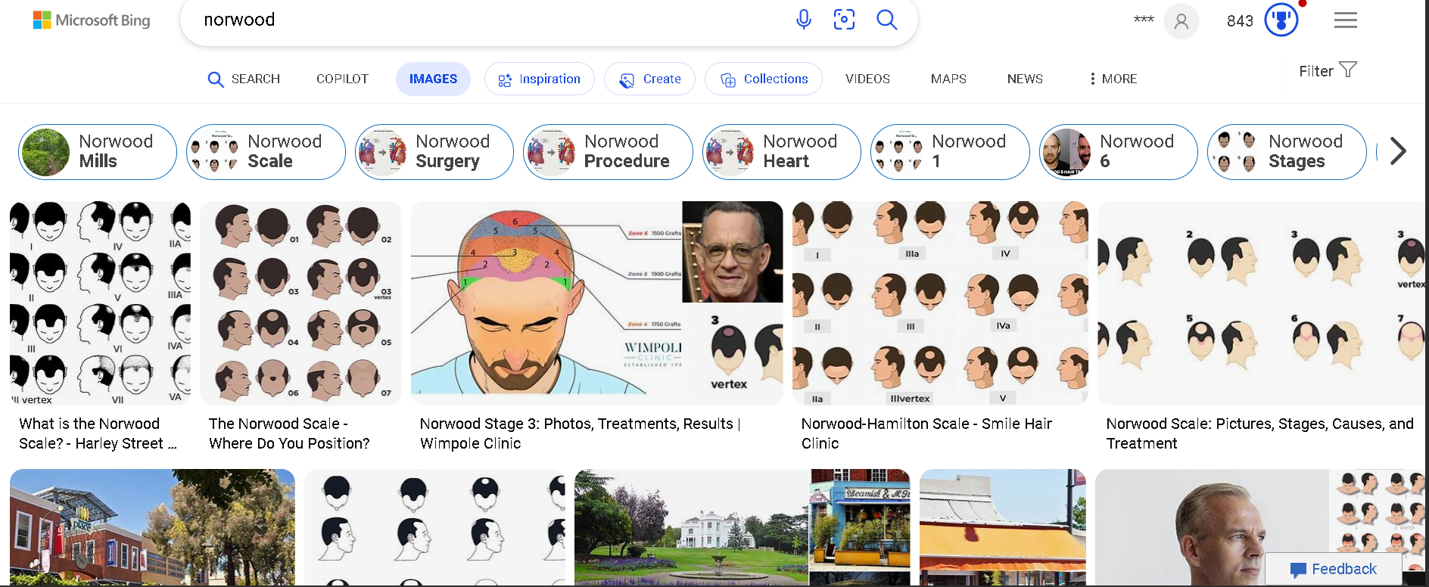Open the Inspiration button
Image resolution: width=1429 pixels, height=587 pixels.
click(x=539, y=79)
